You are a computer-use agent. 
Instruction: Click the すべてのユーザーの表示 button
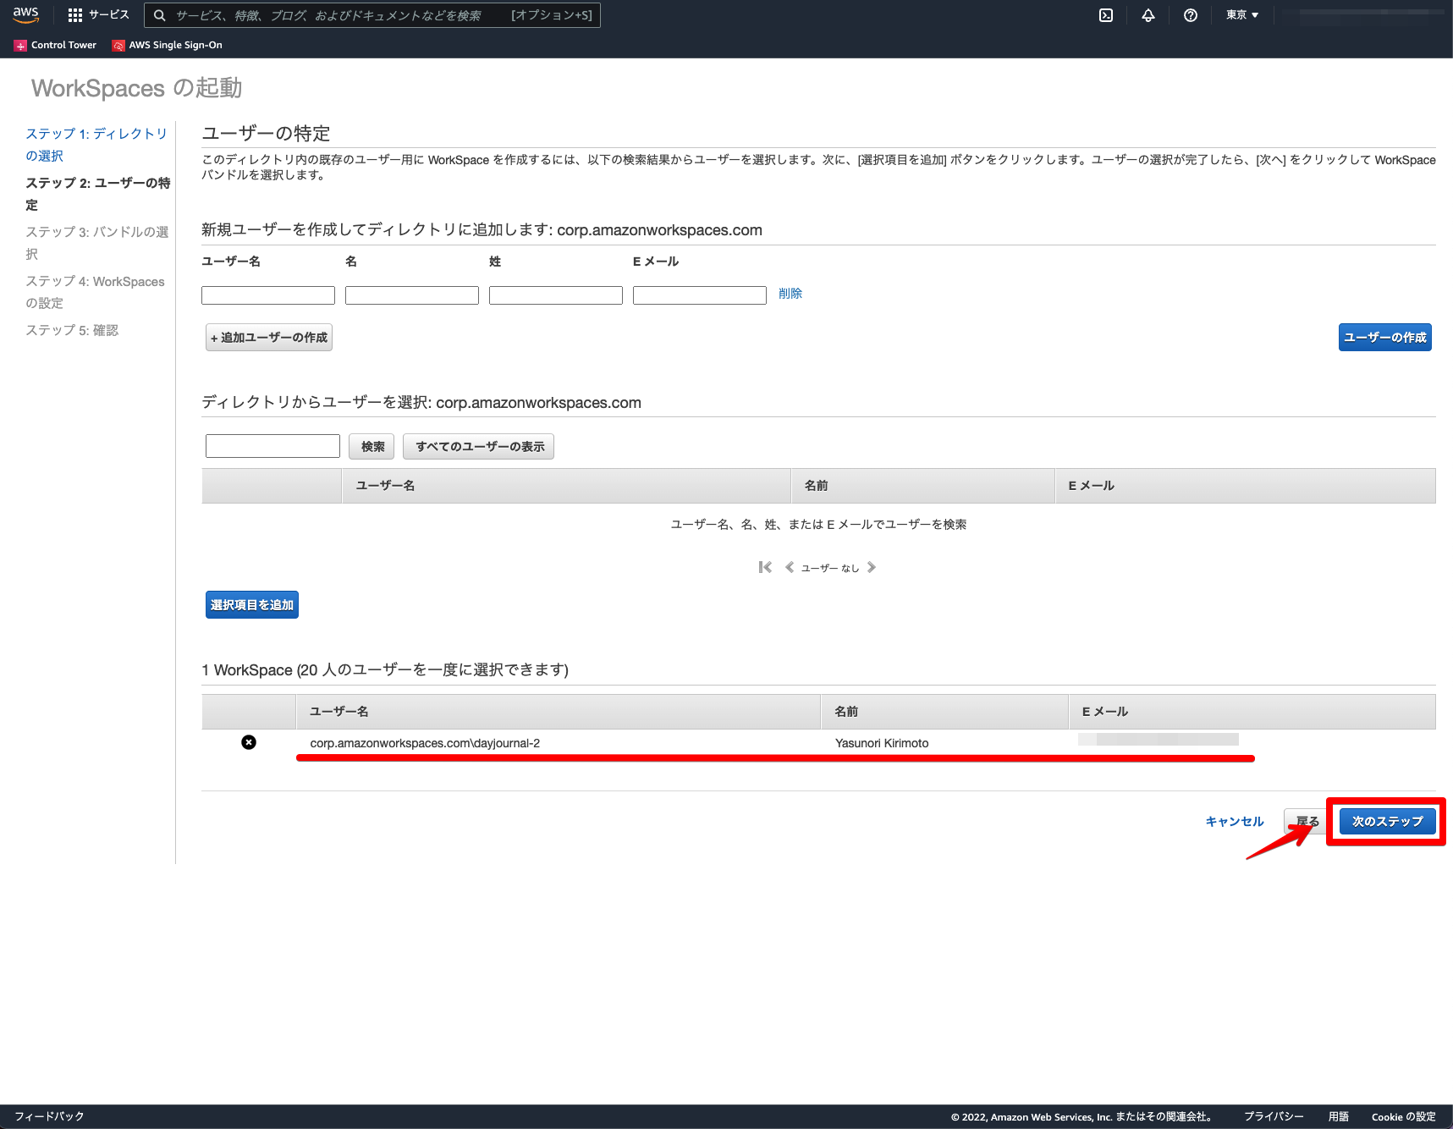point(479,447)
